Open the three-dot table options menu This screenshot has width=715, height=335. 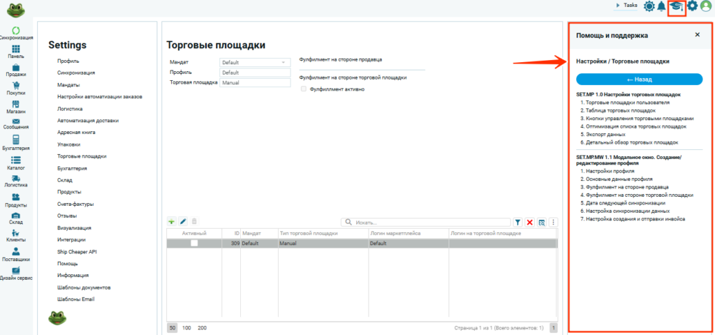[x=553, y=222]
